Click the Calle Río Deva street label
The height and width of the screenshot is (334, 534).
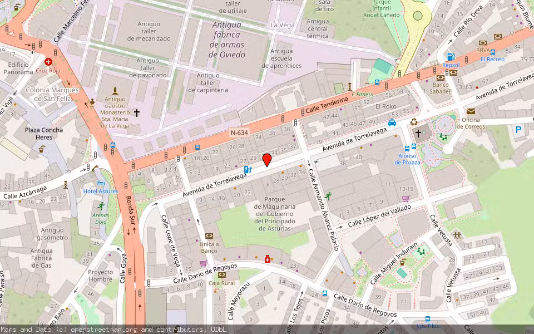pos(468,22)
